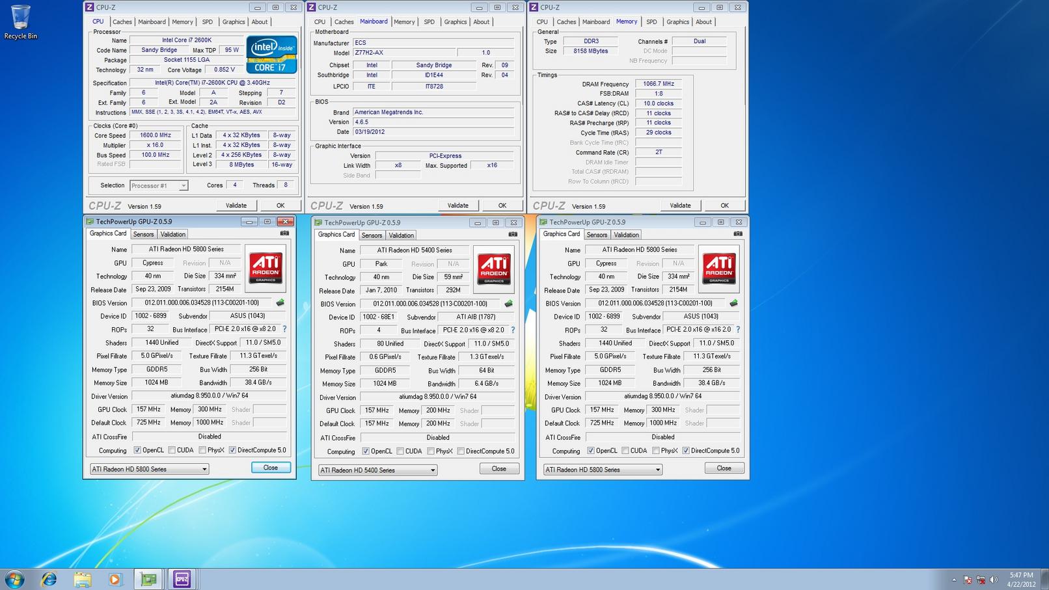Open the Graphics tab in CPU-Z Memory window
The height and width of the screenshot is (590, 1049).
click(x=677, y=22)
